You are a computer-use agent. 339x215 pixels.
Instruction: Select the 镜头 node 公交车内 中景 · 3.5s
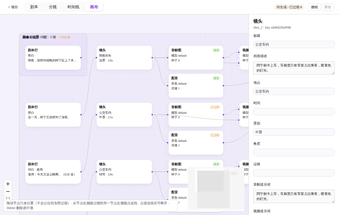click(x=124, y=115)
